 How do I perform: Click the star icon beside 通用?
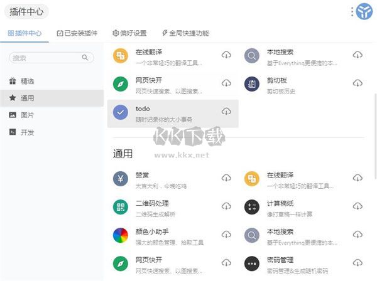point(13,98)
